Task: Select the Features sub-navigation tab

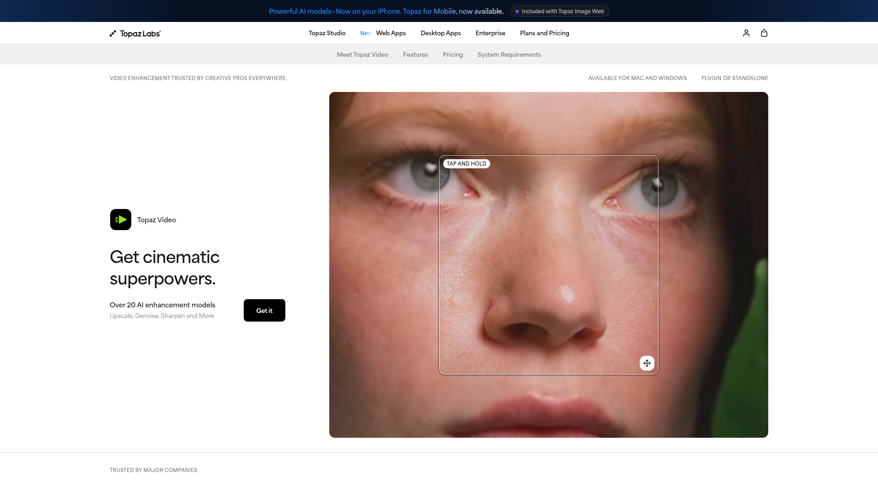Action: pos(416,54)
